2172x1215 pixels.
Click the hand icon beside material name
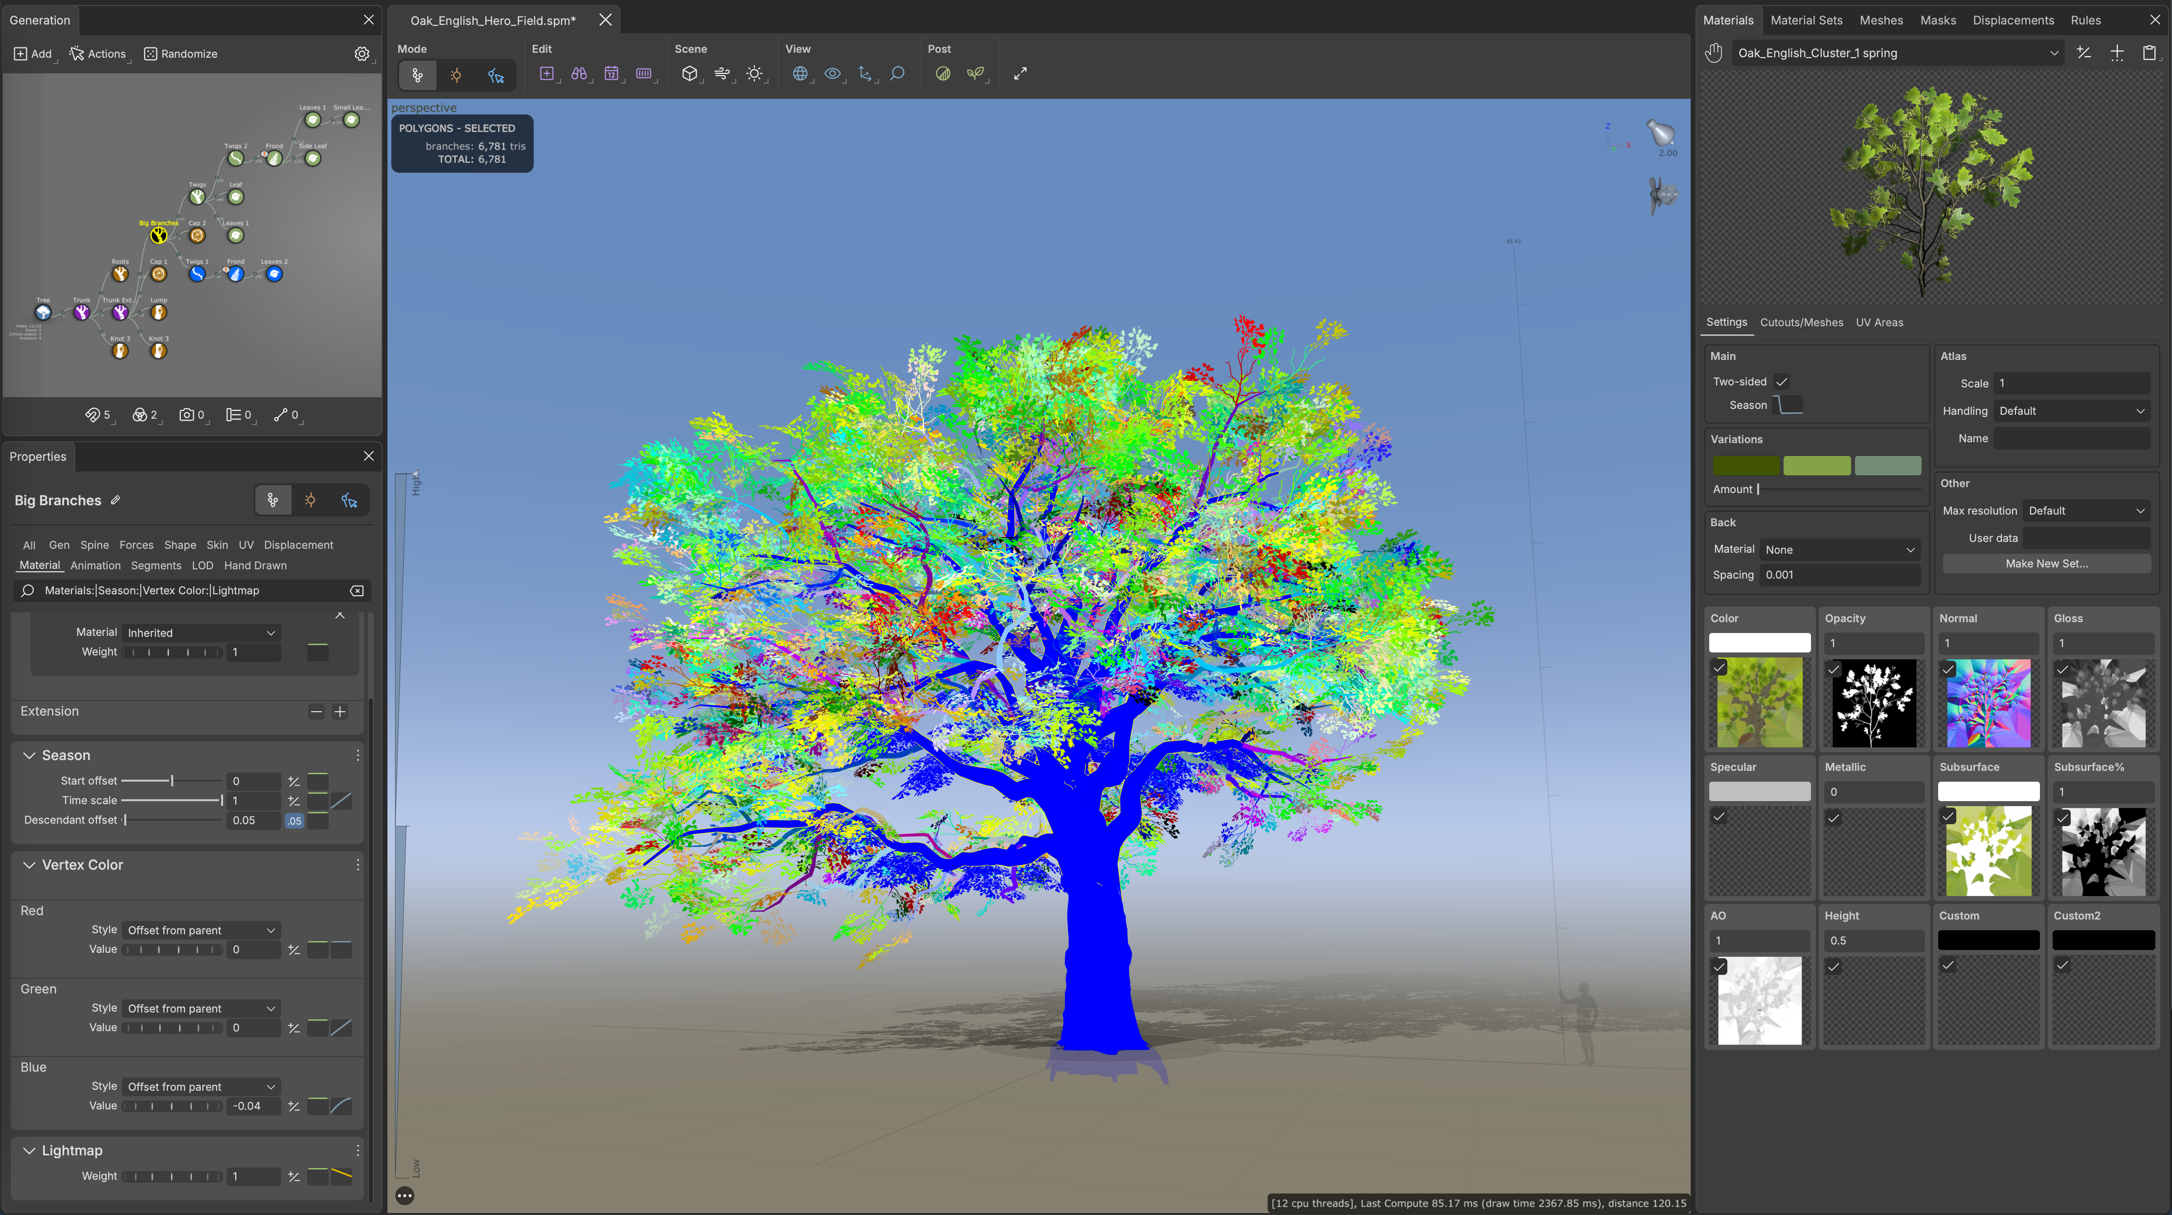pyautogui.click(x=1713, y=53)
